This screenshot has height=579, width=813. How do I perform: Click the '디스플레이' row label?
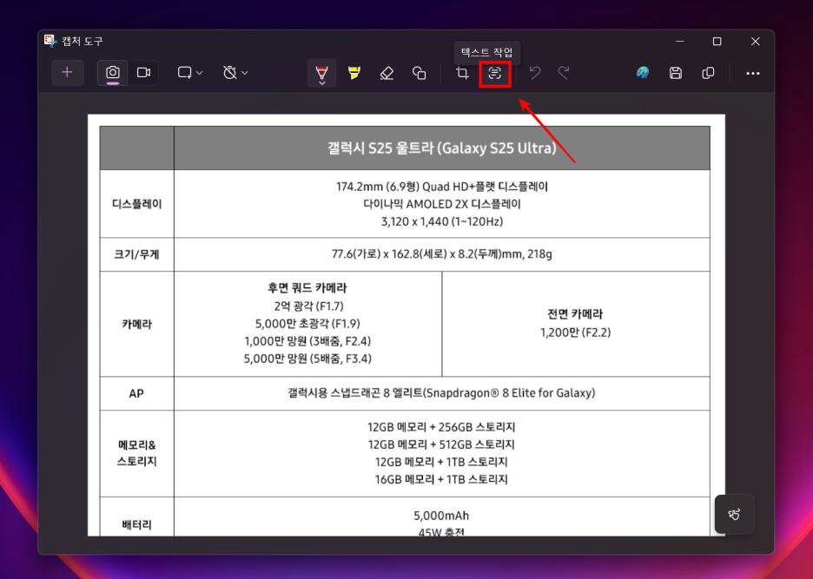[x=137, y=204]
